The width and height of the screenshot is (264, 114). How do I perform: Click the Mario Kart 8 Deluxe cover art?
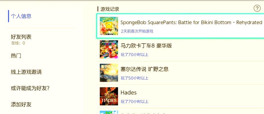coord(109,49)
